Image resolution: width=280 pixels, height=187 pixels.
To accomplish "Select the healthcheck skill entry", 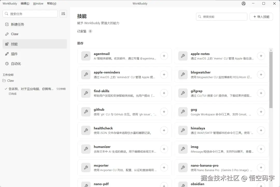I will (x=124, y=130).
